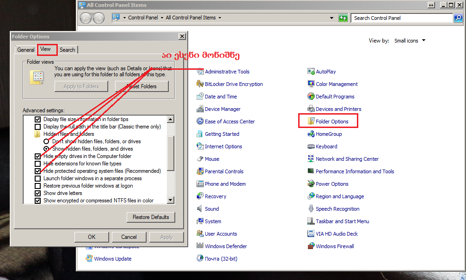Launch Device Manager icon
This screenshot has width=466, height=280.
click(200, 109)
